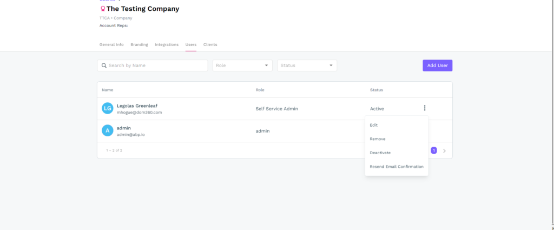Click the ribbon icon beside The Testing Company
The height and width of the screenshot is (230, 554).
(x=102, y=9)
